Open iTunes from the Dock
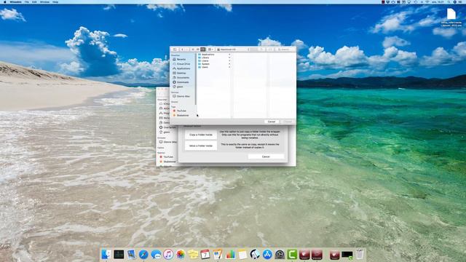 (x=168, y=254)
